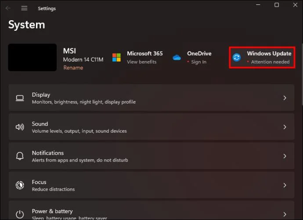Click the vertical scrollbar on the right
303x220 pixels.
(x=302, y=74)
